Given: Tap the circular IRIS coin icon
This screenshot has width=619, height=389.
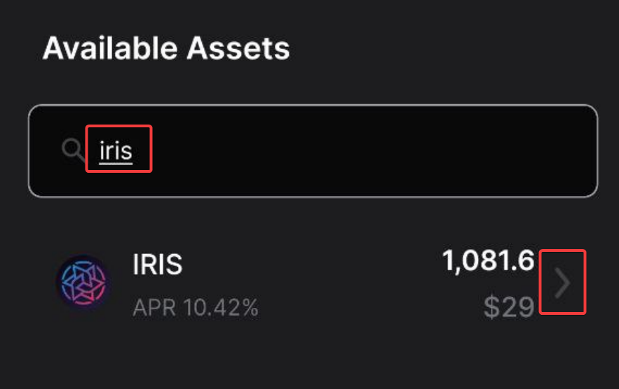Looking at the screenshot, I should pyautogui.click(x=83, y=283).
